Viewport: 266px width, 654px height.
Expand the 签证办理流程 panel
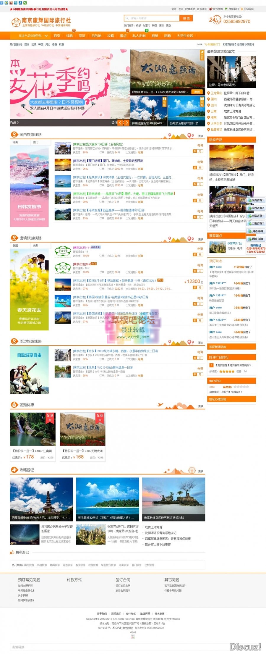coord(231,399)
